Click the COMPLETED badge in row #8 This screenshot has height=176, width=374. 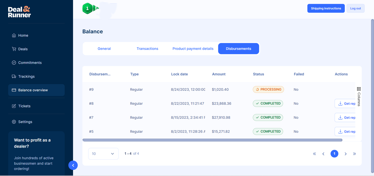point(268,103)
